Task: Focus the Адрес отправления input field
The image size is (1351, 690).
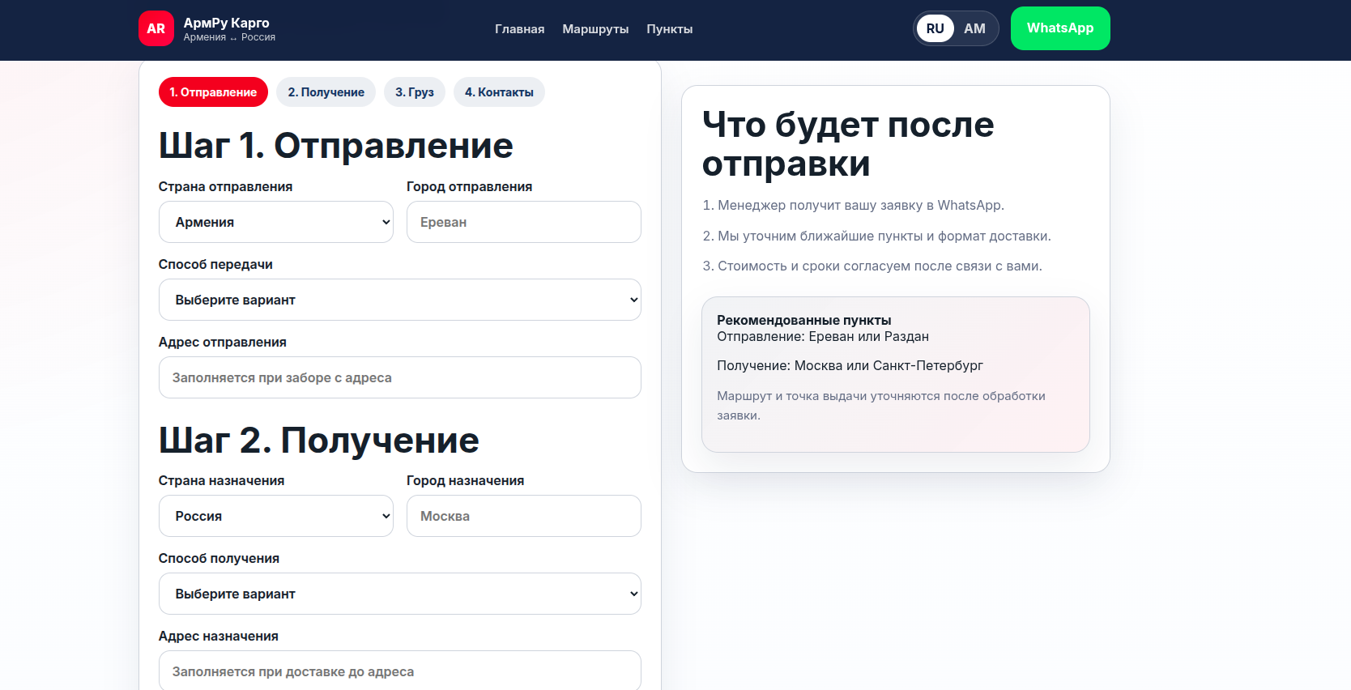Action: (x=400, y=377)
